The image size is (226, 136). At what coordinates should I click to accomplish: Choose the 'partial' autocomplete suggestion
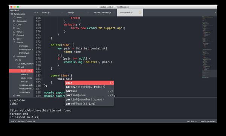click(x=89, y=91)
